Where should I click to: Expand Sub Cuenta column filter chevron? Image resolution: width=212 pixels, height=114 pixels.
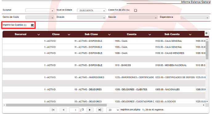tap(190, 35)
